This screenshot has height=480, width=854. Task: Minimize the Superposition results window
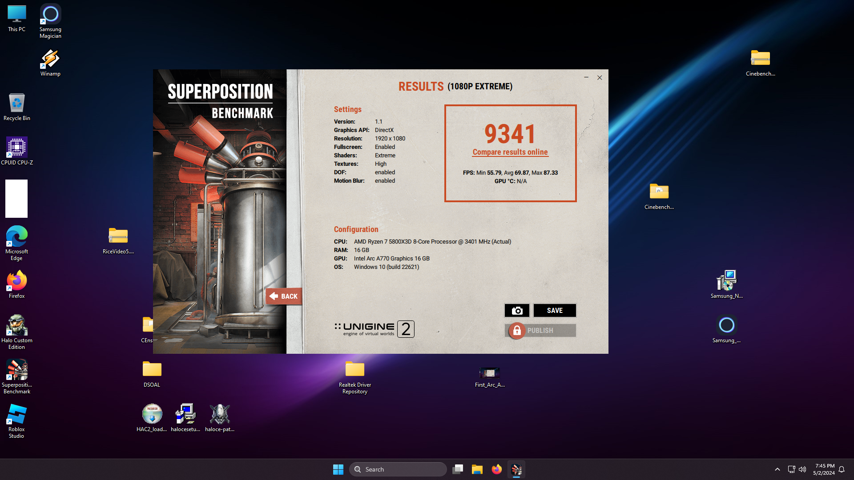586,77
